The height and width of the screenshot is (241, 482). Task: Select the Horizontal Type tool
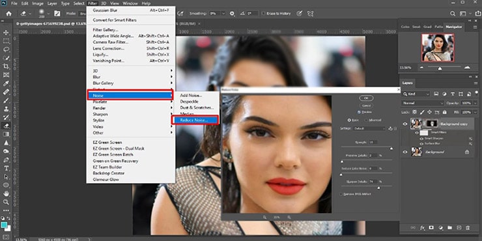[6, 168]
